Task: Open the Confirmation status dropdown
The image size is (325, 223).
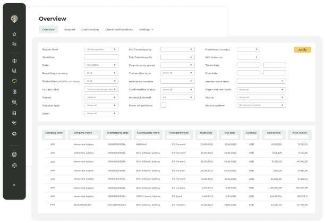Action: (177, 90)
